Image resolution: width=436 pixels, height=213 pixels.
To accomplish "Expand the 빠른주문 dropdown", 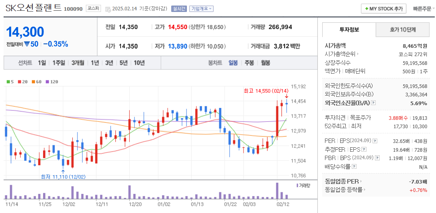I will 424,9.
